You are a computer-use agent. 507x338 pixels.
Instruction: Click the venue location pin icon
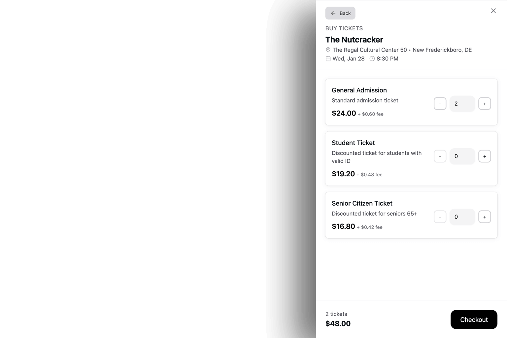[328, 50]
